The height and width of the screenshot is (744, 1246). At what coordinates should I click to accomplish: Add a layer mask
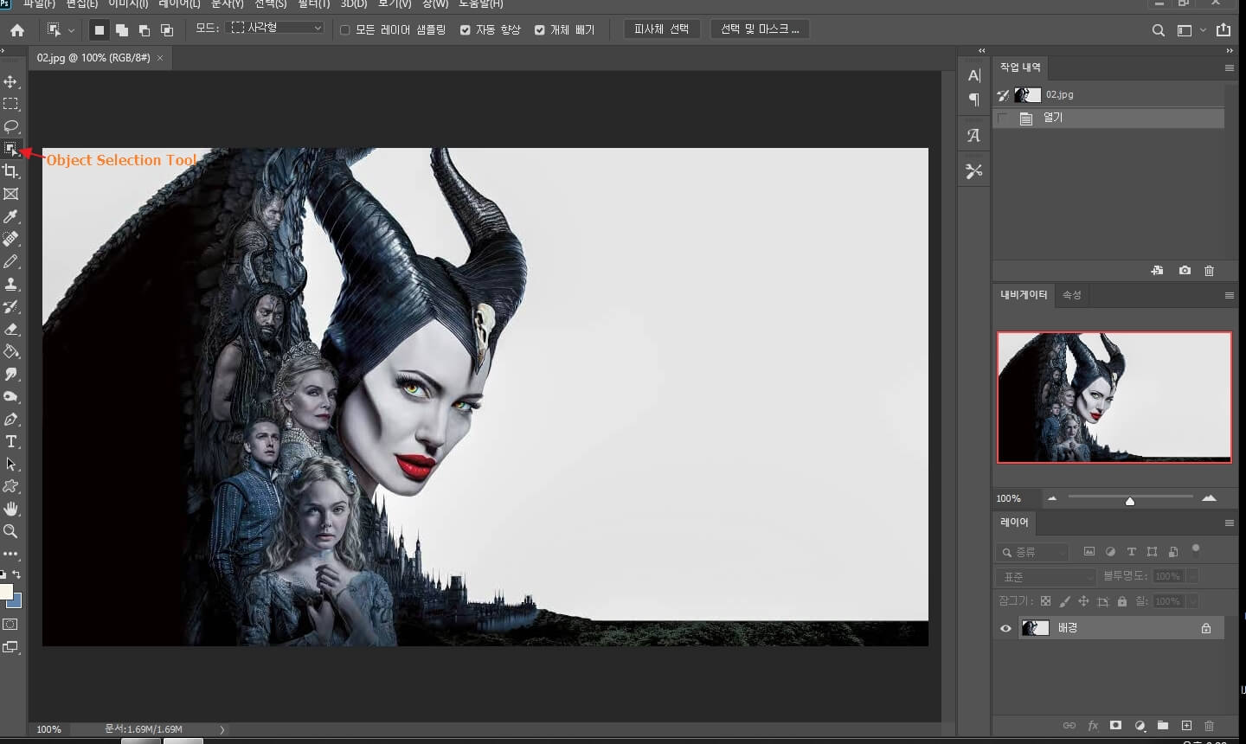pos(1116,725)
